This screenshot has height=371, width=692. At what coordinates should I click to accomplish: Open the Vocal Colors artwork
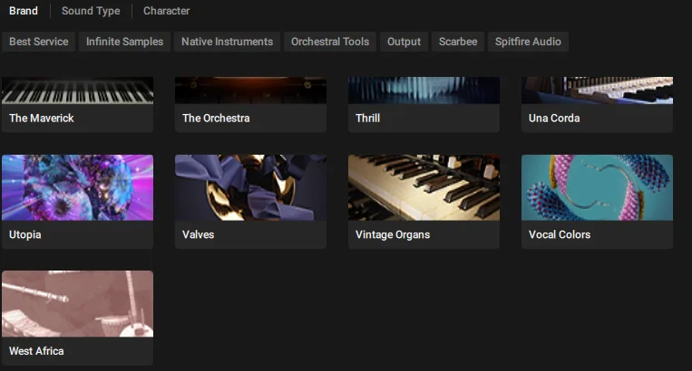597,187
